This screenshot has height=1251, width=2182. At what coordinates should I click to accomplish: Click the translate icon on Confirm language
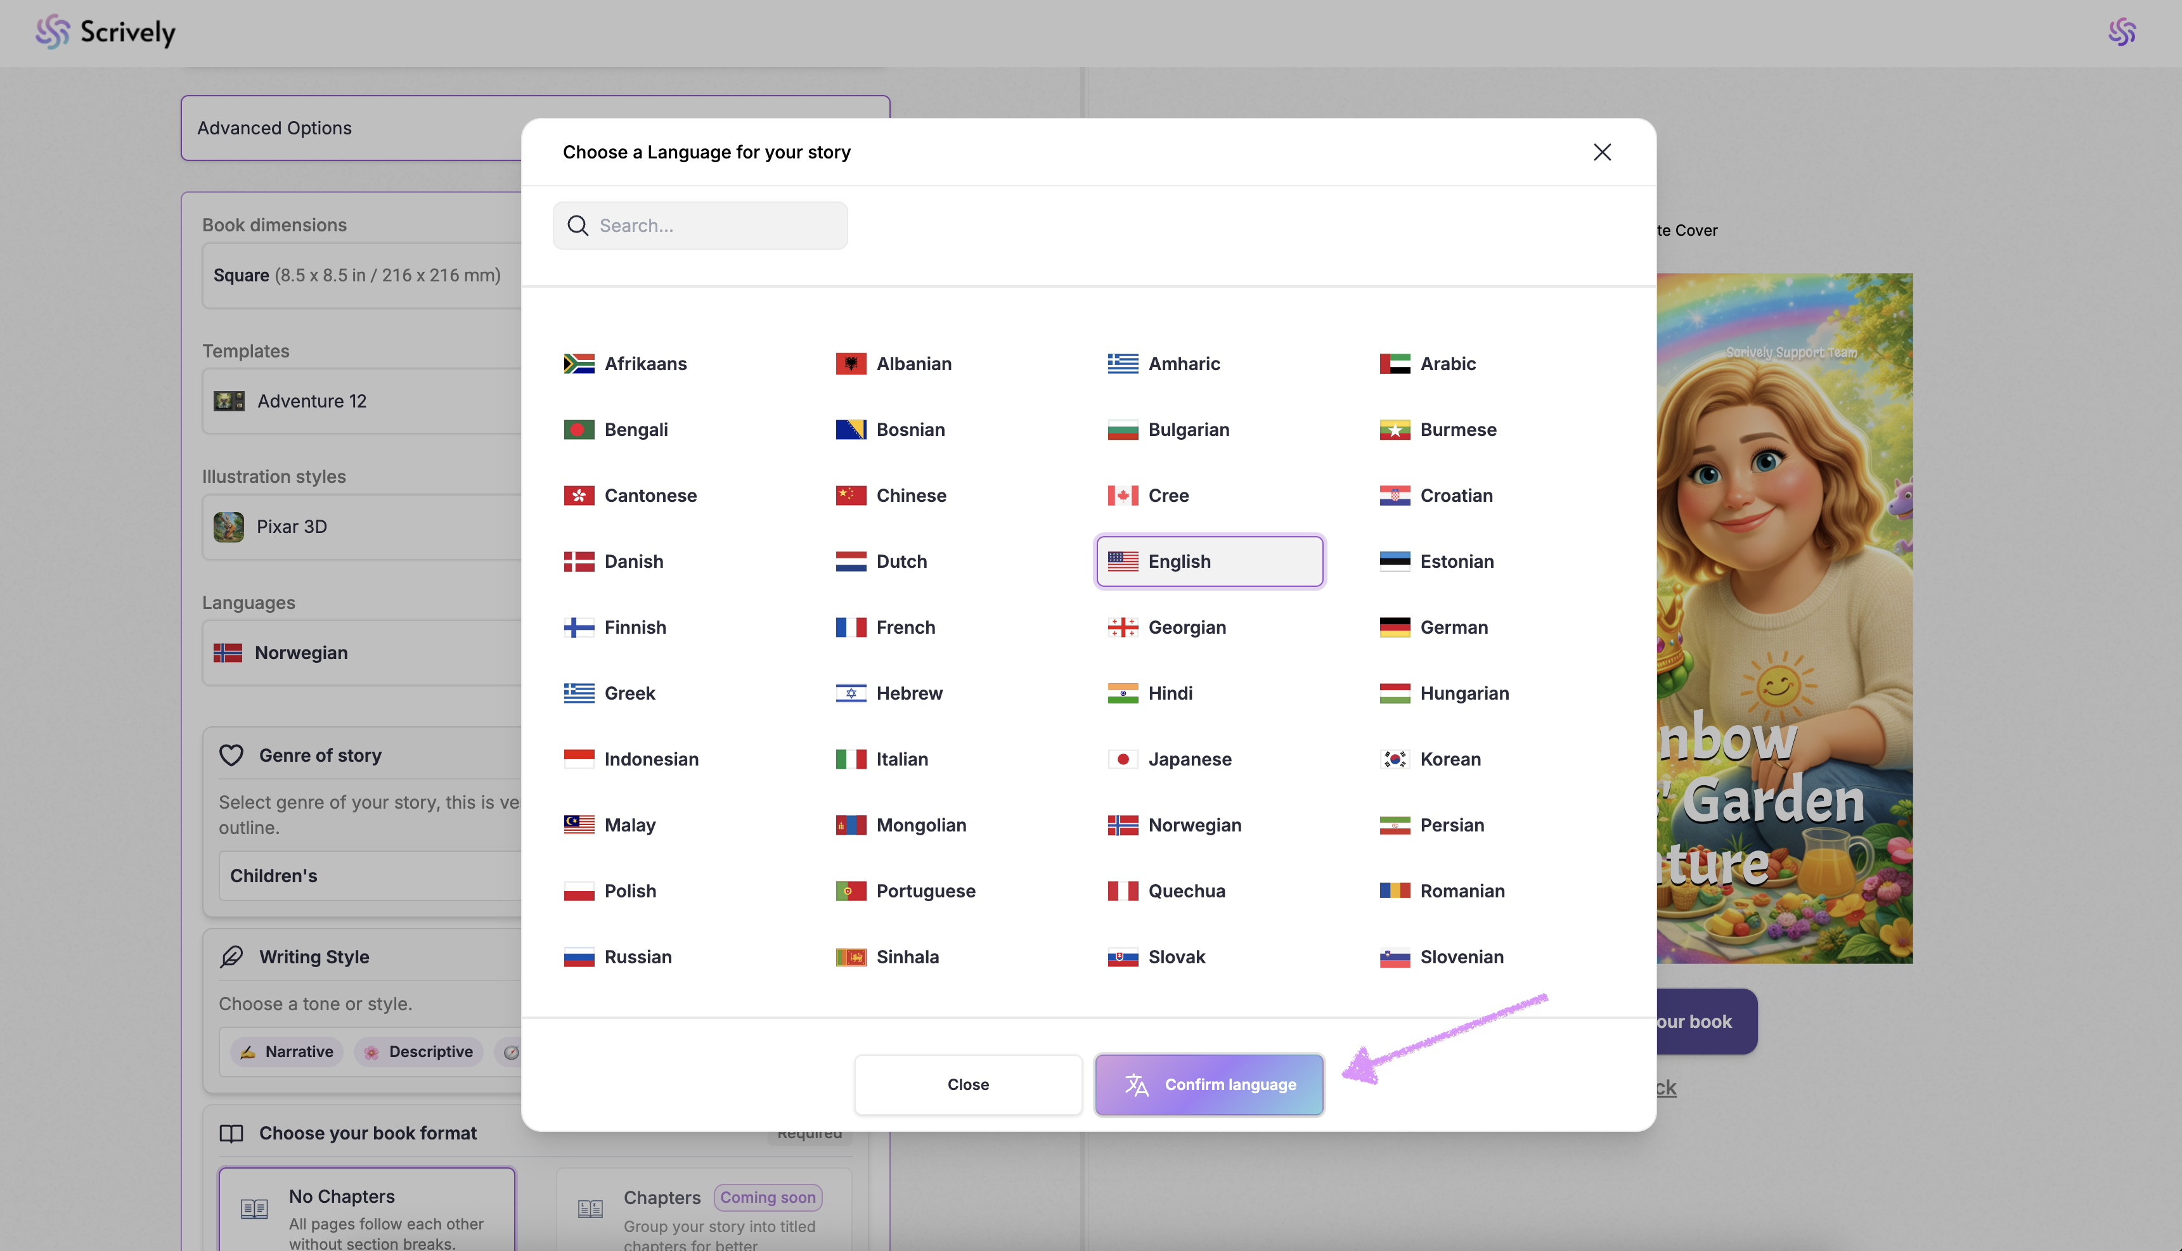click(x=1136, y=1085)
